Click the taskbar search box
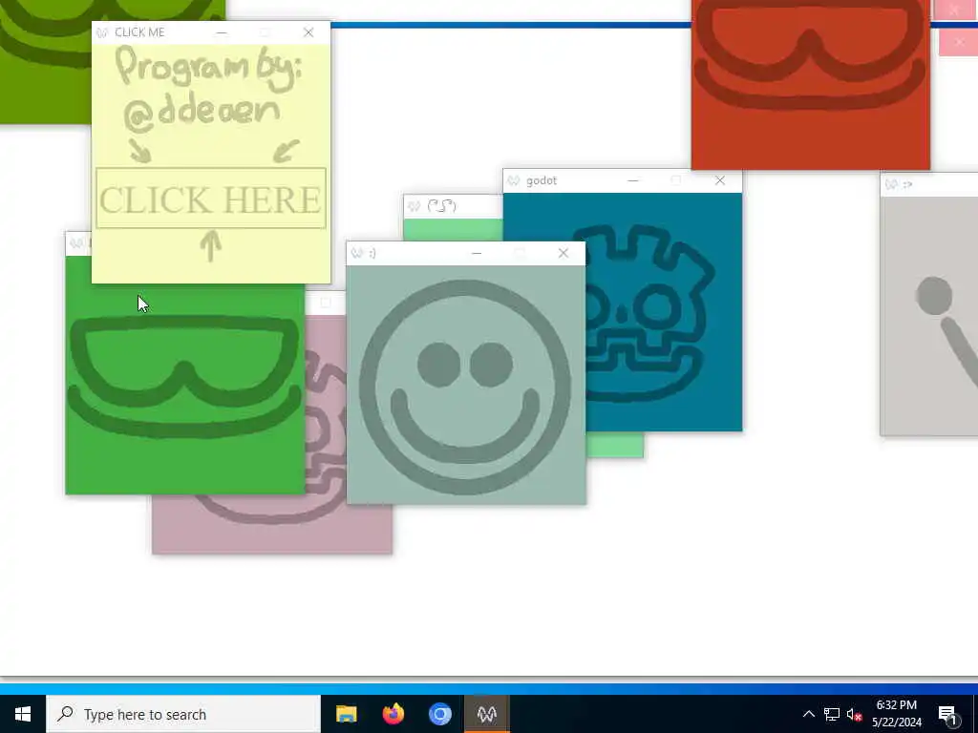 click(x=183, y=714)
